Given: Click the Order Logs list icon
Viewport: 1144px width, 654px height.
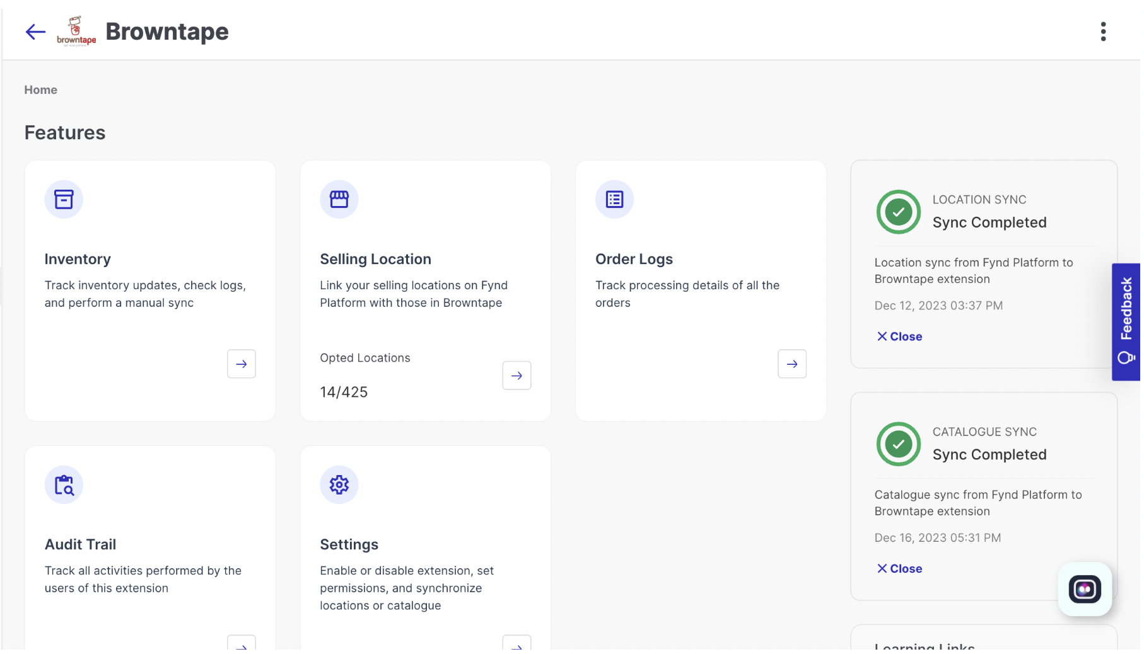Looking at the screenshot, I should 616,200.
